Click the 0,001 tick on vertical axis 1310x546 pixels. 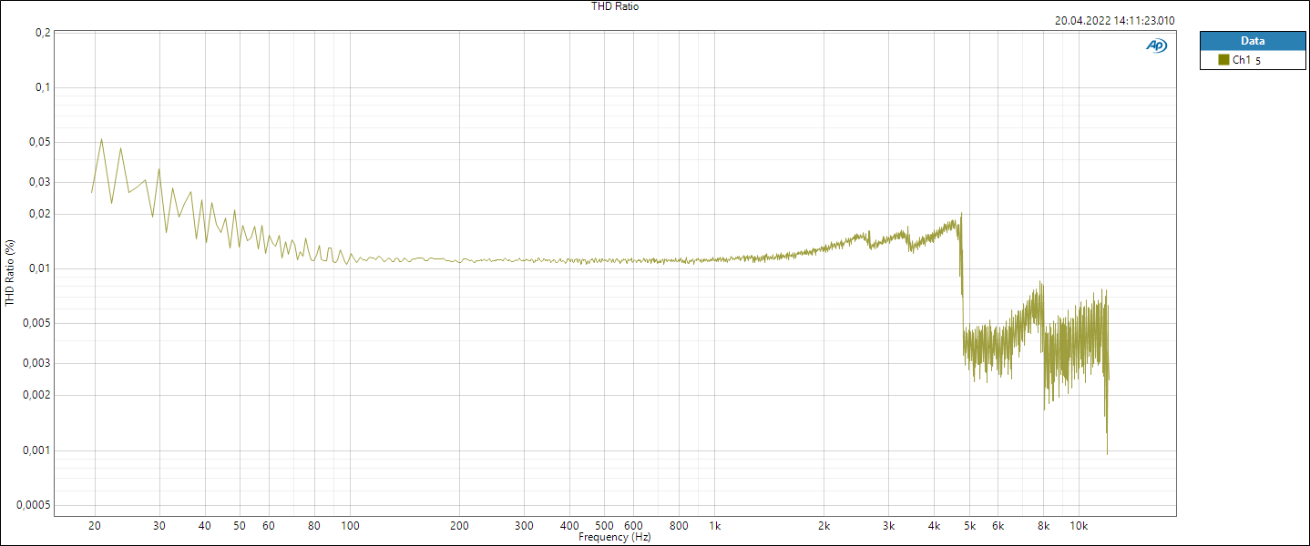click(36, 450)
